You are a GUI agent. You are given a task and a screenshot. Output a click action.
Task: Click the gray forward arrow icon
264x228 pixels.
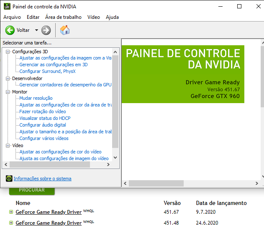(46, 30)
